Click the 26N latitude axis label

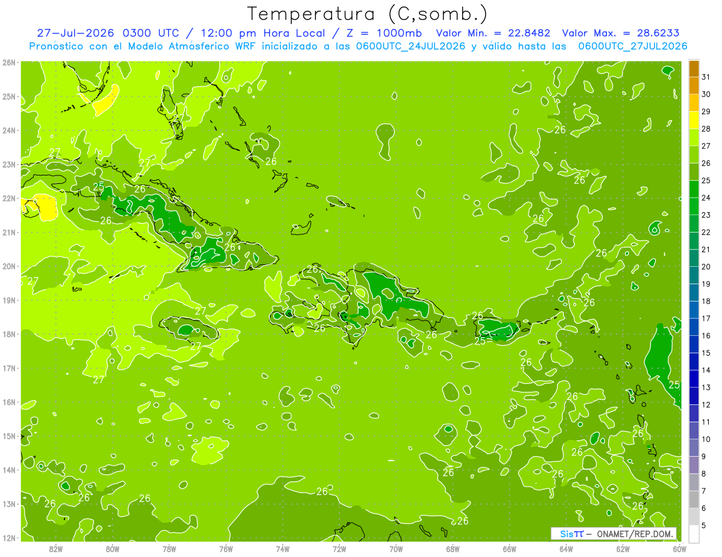click(9, 62)
